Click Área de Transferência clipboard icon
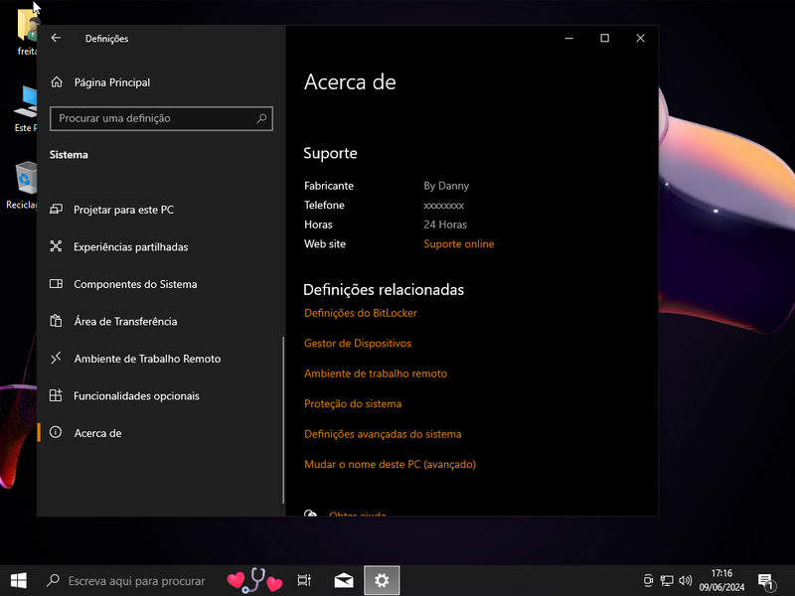This screenshot has width=795, height=596. (56, 321)
